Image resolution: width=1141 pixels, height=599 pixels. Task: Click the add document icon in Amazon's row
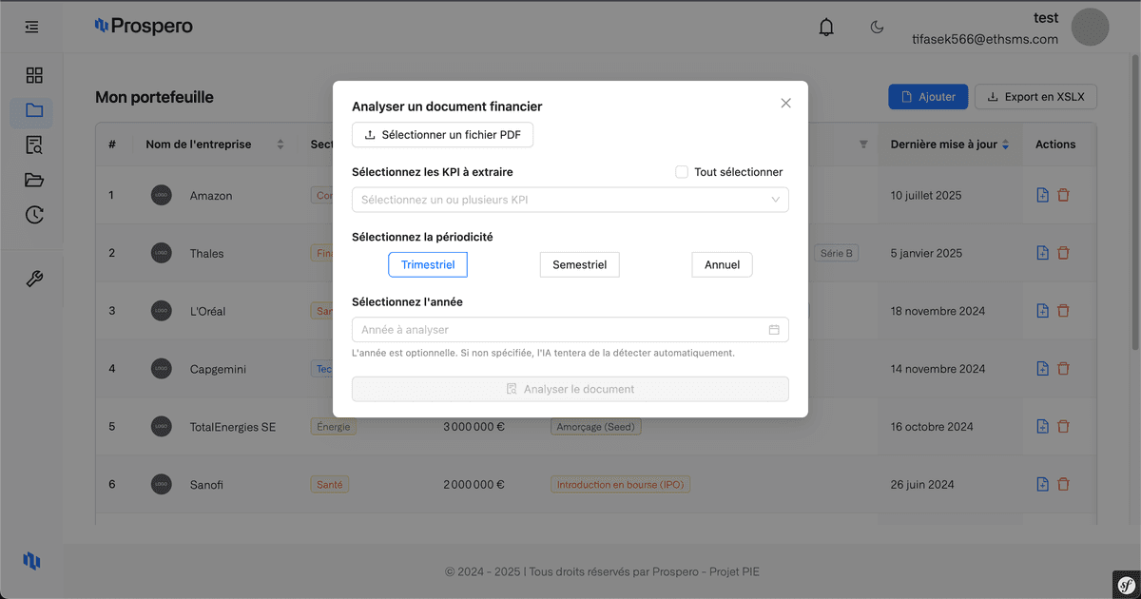coord(1042,195)
